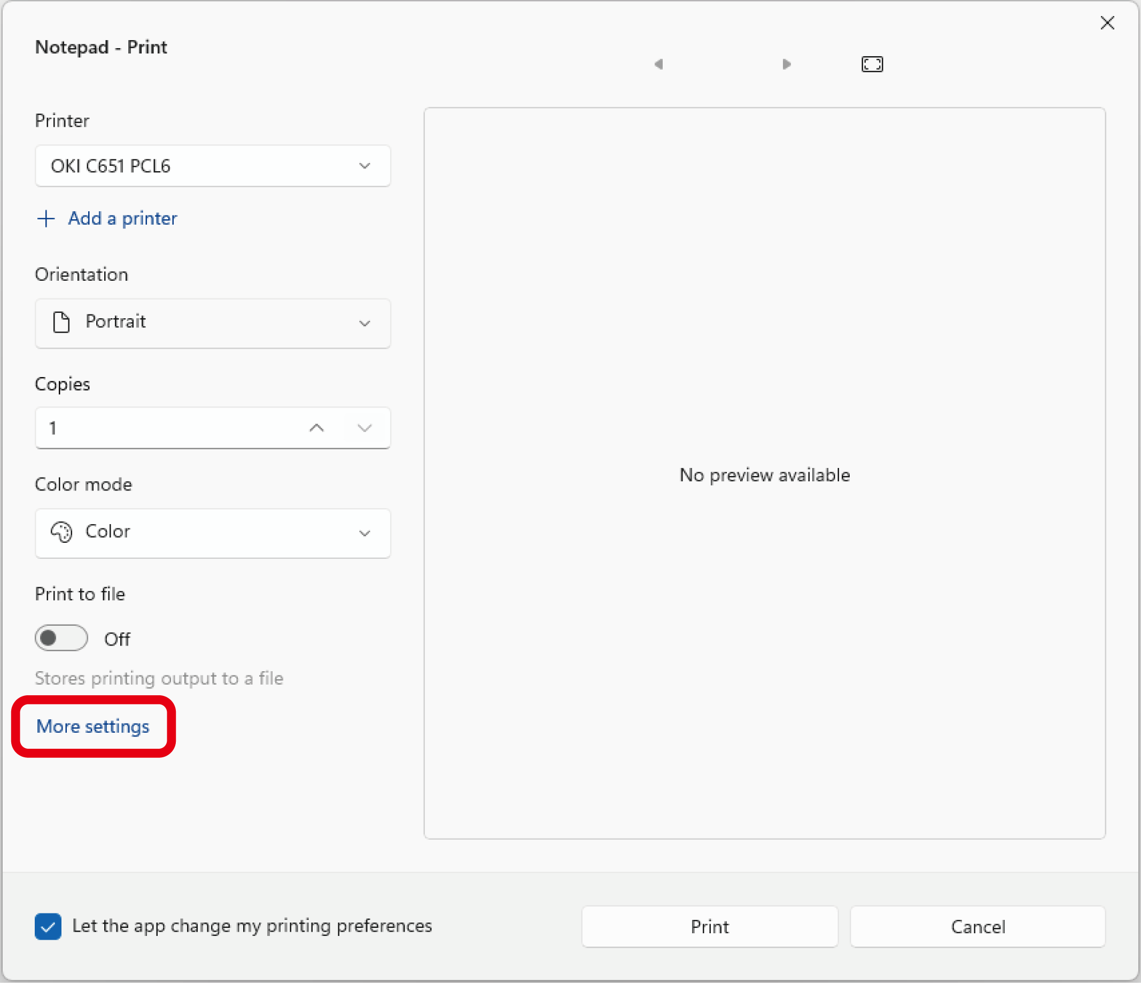
Task: Increase copies with up arrow
Action: (x=316, y=428)
